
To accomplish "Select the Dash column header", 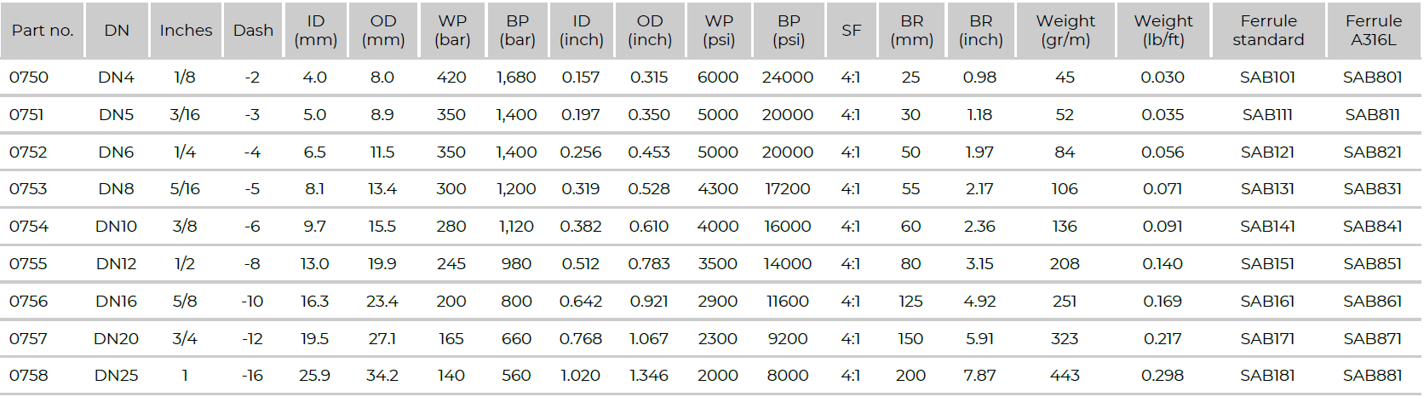I will (x=253, y=31).
